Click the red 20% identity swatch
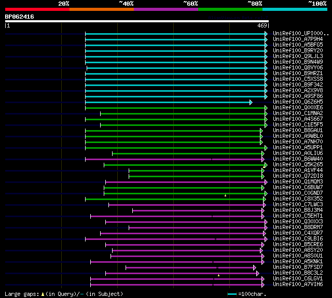Image resolution: width=332 pixels, height=298 pixels. coord(37,9)
